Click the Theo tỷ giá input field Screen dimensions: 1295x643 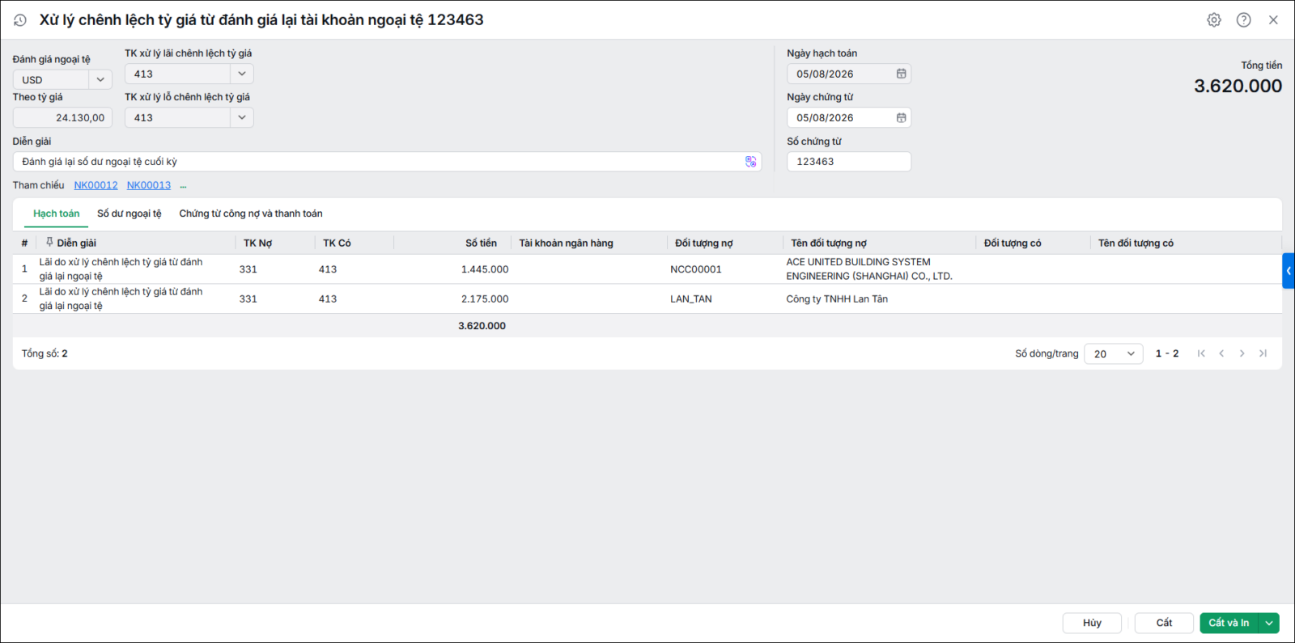(x=62, y=117)
